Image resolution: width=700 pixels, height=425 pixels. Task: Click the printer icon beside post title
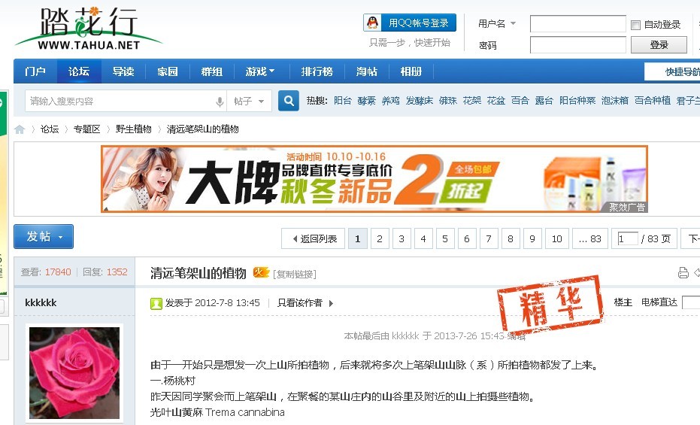click(x=683, y=273)
